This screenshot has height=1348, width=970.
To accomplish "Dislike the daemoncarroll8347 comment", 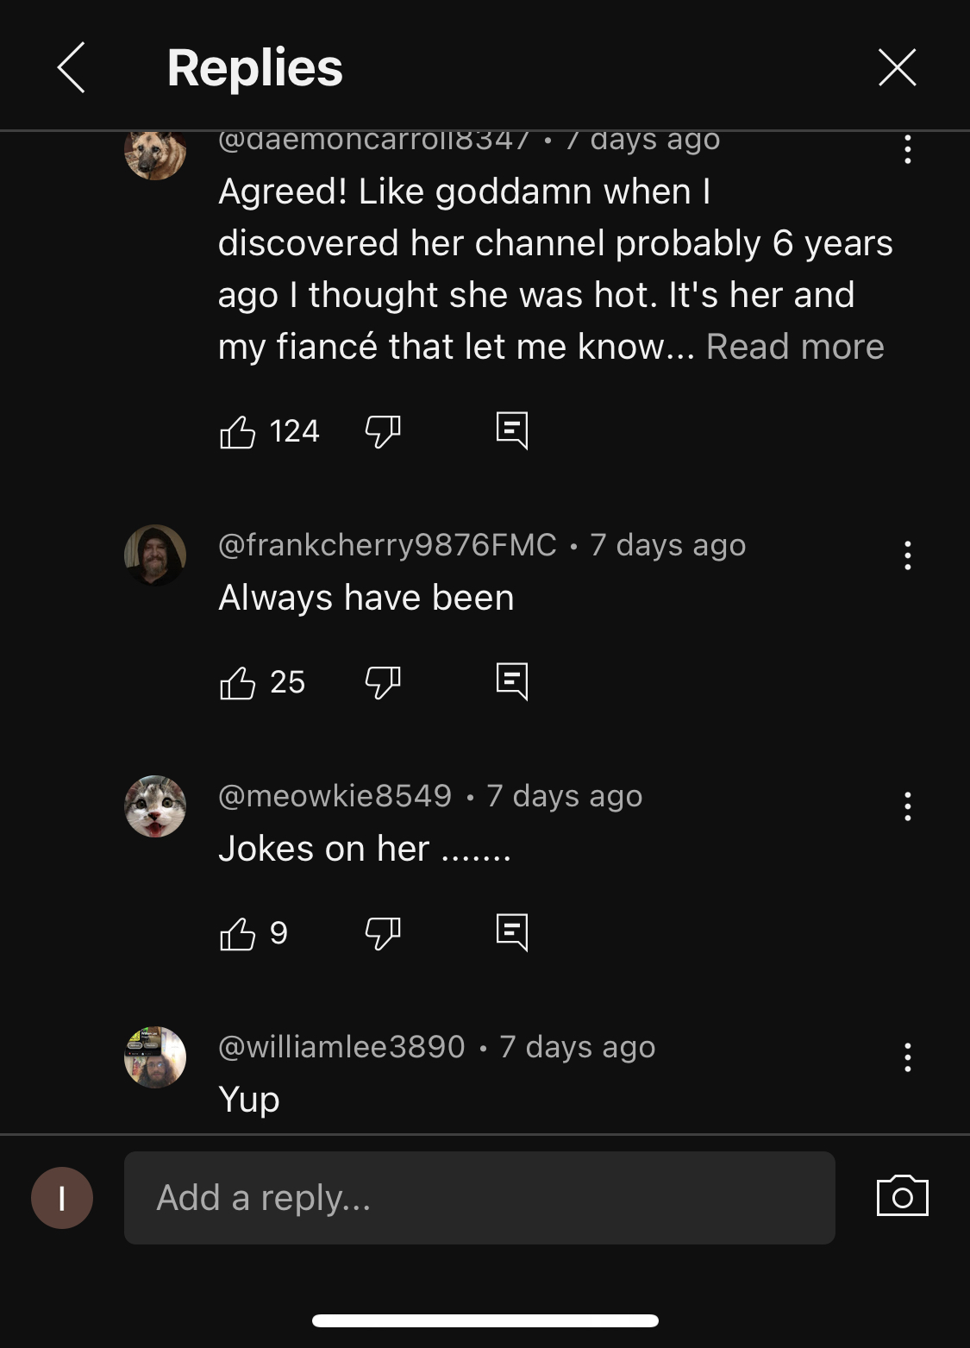I will coord(383,431).
